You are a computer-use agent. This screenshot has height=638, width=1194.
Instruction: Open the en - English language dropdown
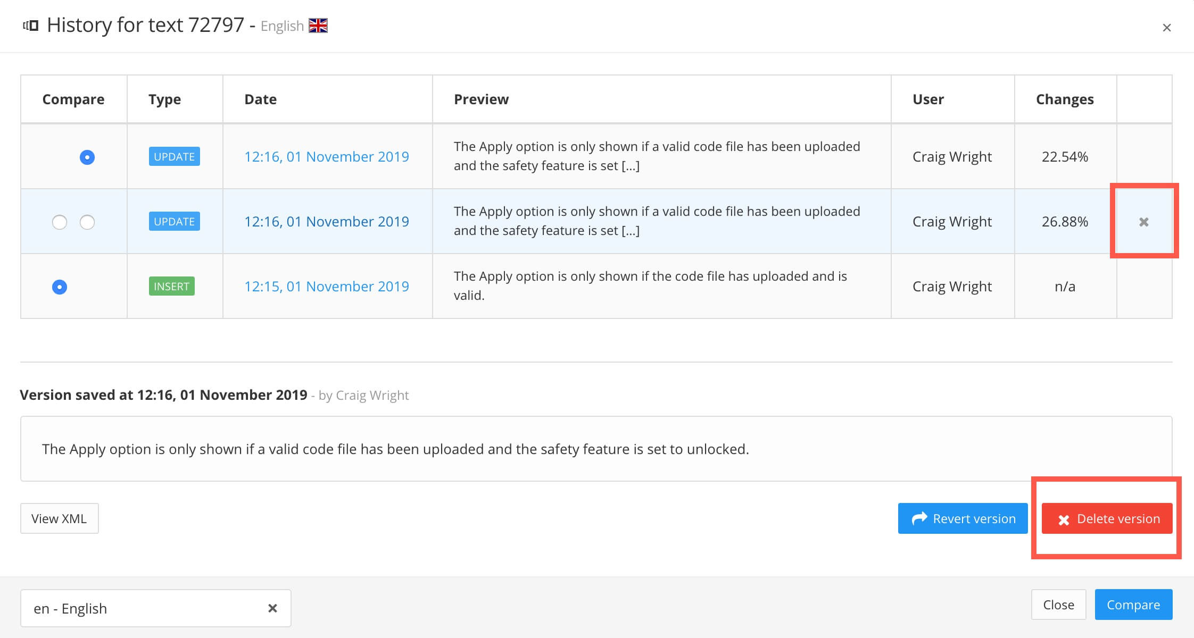(x=144, y=608)
